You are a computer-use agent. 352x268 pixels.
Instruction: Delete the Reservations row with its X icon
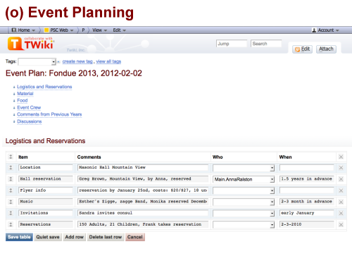coord(341,224)
